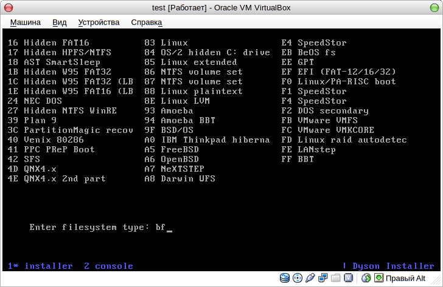Screen dimensions: 443x287
Task: Click the 'Enter filesystem type' input field
Action: (x=164, y=228)
